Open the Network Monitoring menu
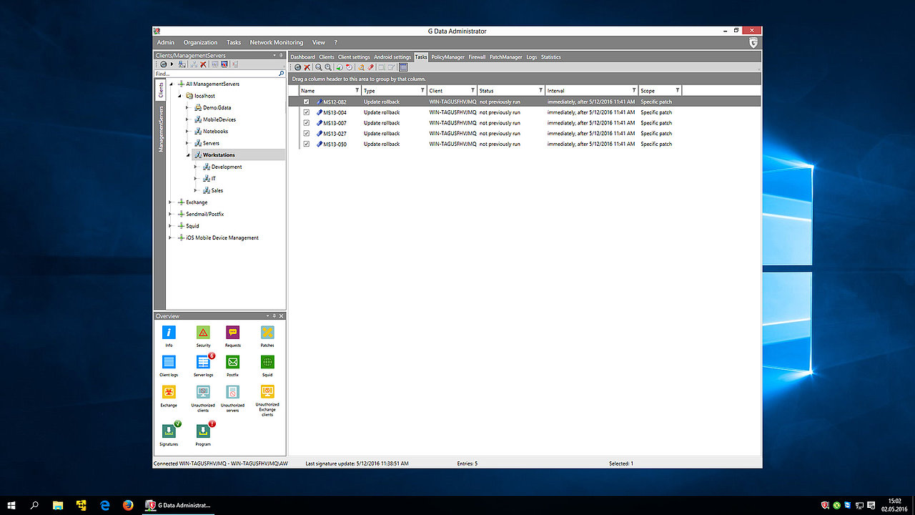Screen dimensions: 915x515 pyautogui.click(x=276, y=42)
